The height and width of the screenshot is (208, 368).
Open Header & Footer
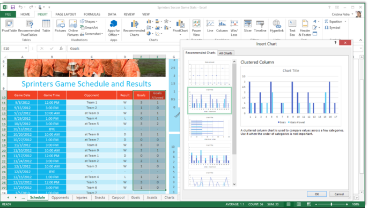[x=305, y=28]
